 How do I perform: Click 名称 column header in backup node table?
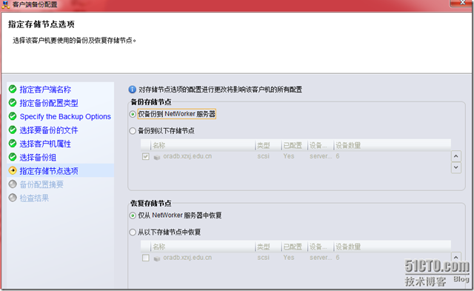click(x=203, y=145)
